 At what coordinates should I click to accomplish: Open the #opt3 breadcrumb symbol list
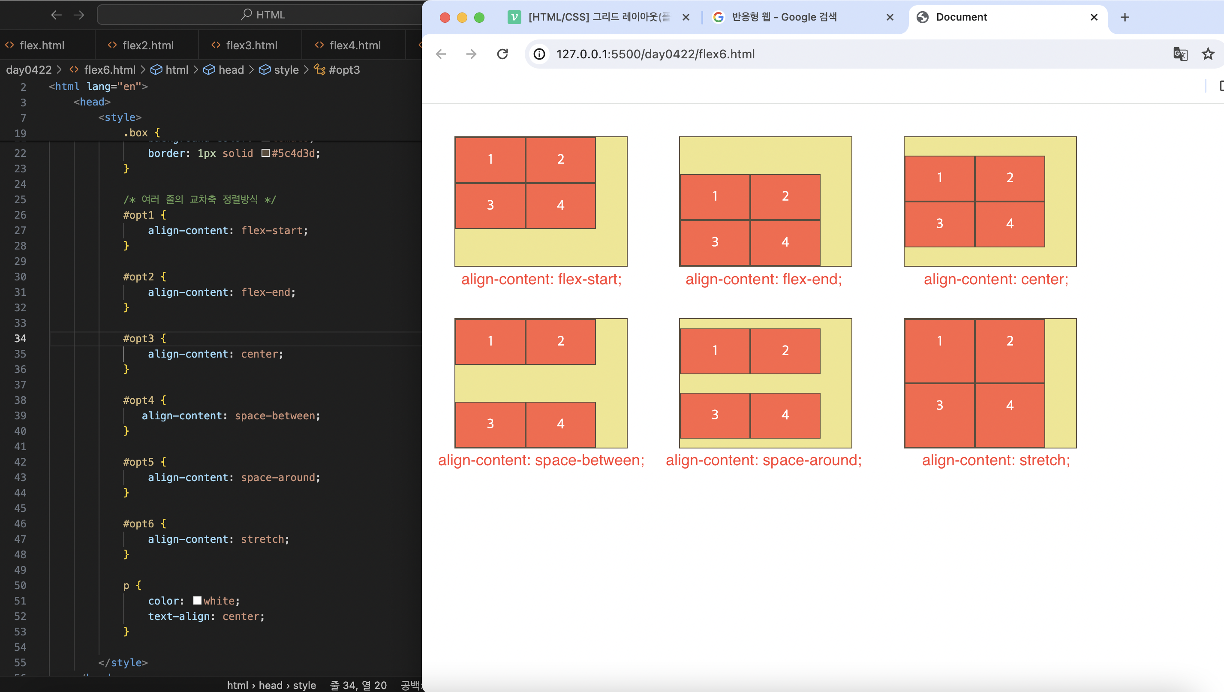[343, 70]
